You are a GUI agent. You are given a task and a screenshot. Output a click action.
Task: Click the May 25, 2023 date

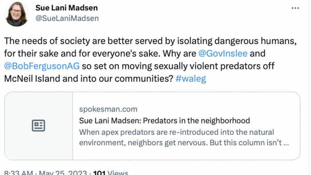click(x=63, y=173)
